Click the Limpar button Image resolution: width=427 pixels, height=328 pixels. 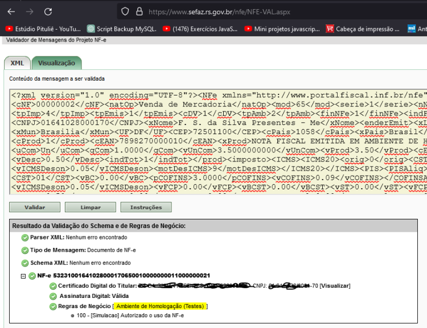(91, 207)
